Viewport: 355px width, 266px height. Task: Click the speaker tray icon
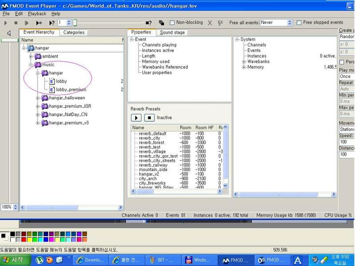315,260
